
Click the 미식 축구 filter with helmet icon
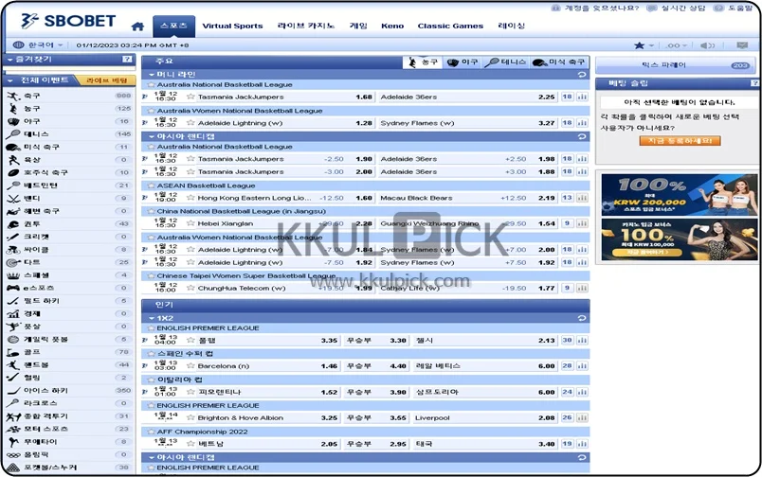(559, 62)
